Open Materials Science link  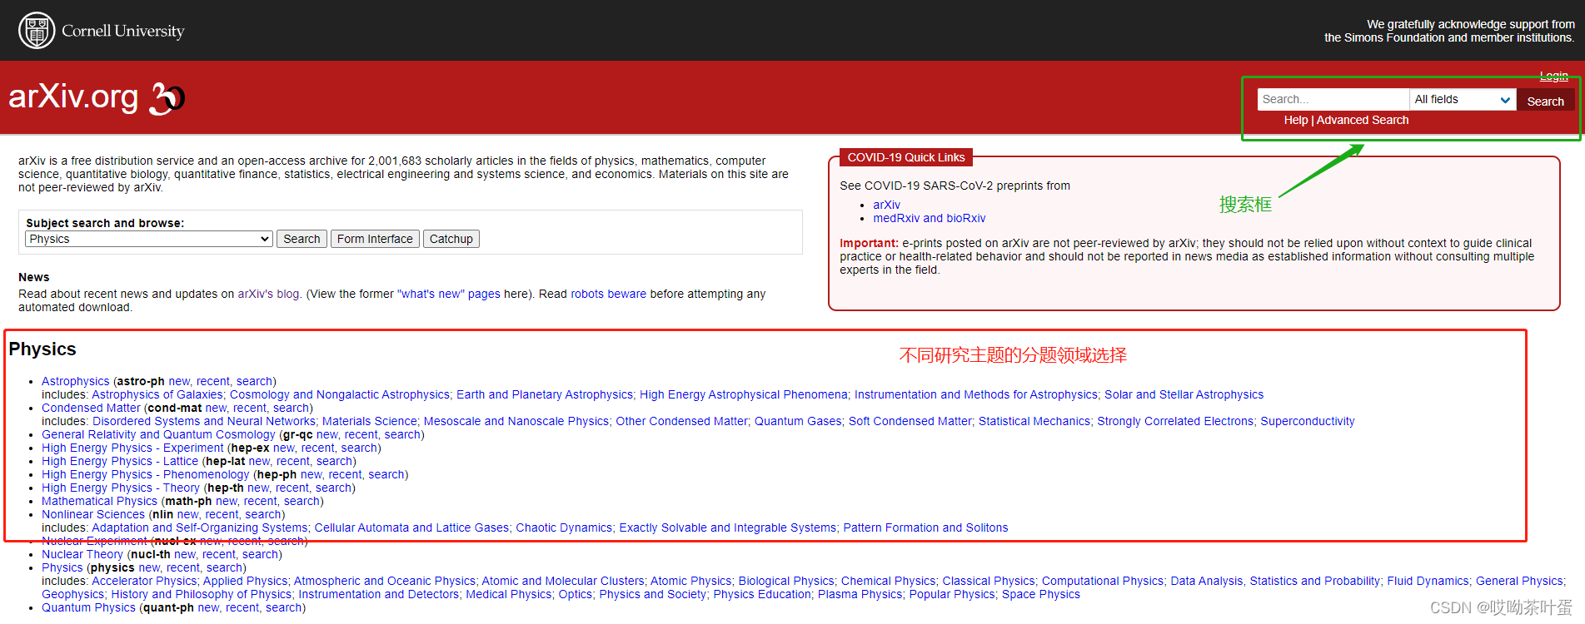pos(369,421)
